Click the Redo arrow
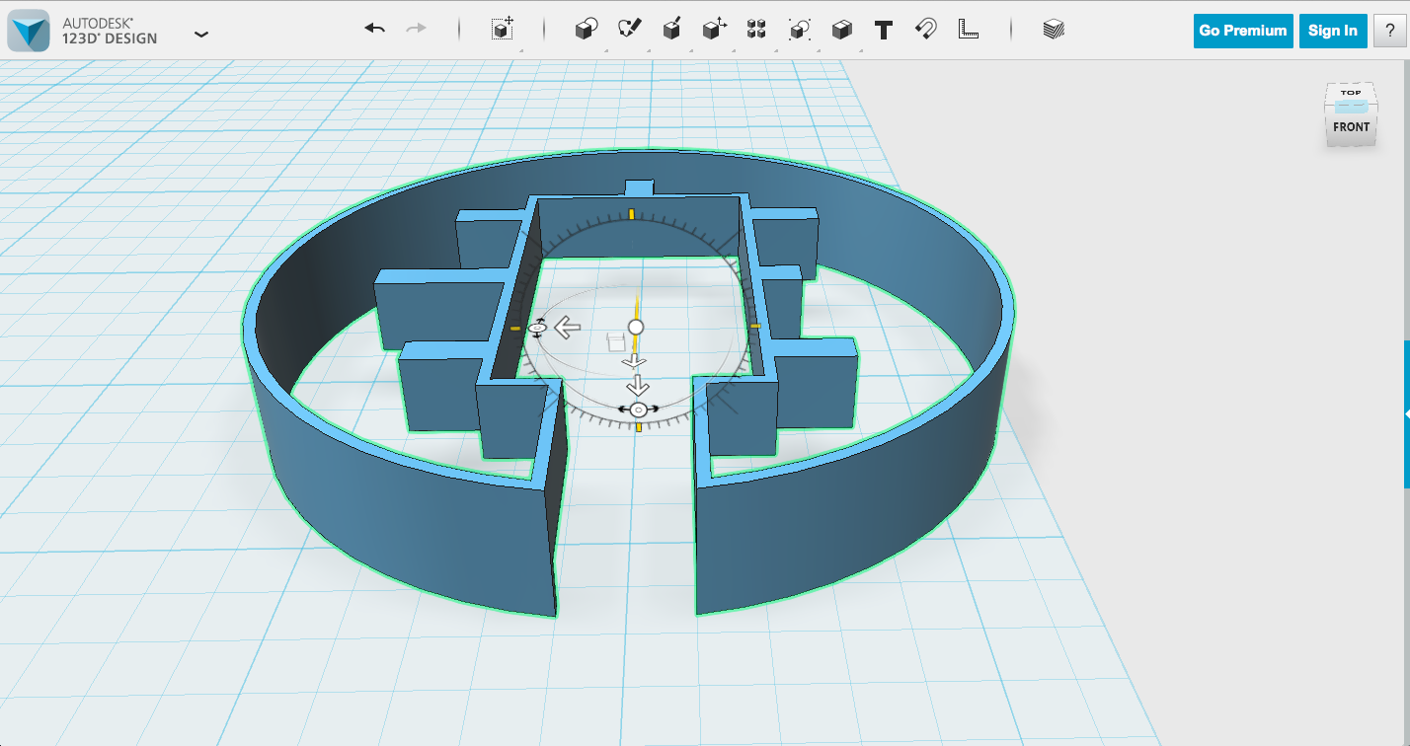The width and height of the screenshot is (1410, 746). 414,30
